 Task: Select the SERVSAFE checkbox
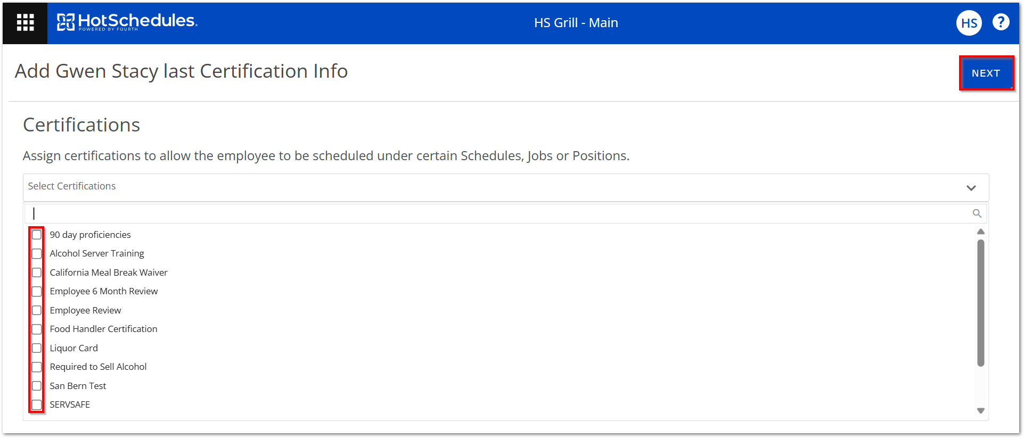coord(37,404)
